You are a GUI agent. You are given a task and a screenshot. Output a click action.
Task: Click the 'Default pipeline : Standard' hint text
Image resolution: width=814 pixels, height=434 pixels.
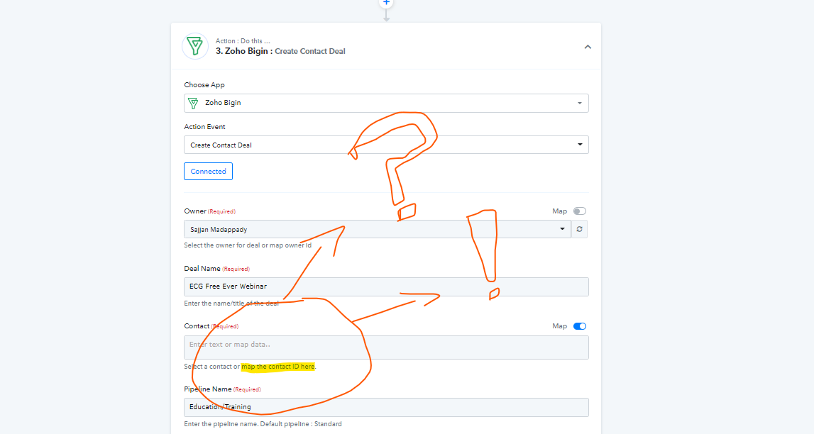point(301,424)
